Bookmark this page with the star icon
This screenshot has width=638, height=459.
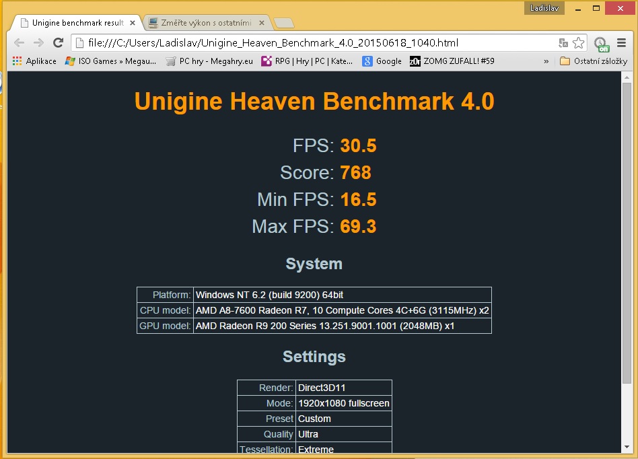(579, 42)
